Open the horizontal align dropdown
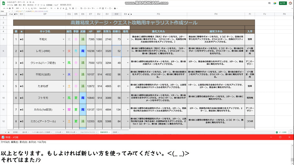 coord(81,8)
